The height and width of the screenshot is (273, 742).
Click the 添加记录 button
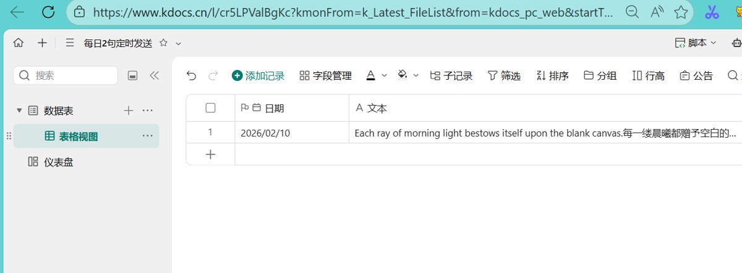pos(258,75)
